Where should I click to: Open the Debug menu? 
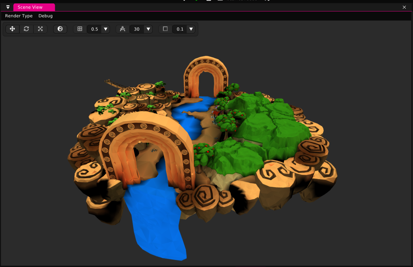click(x=45, y=16)
